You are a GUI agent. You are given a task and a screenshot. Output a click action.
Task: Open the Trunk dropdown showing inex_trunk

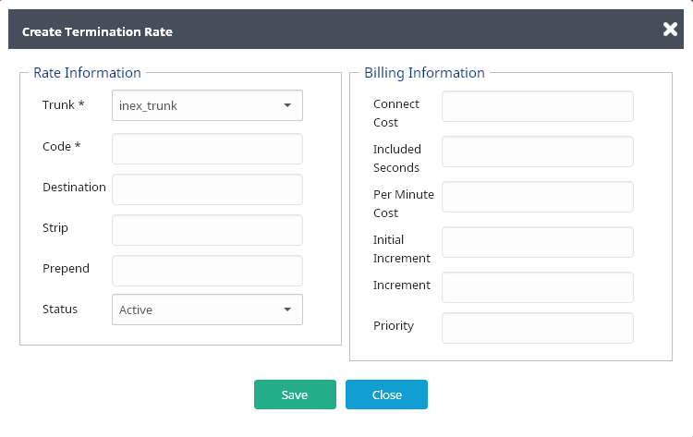click(x=207, y=105)
